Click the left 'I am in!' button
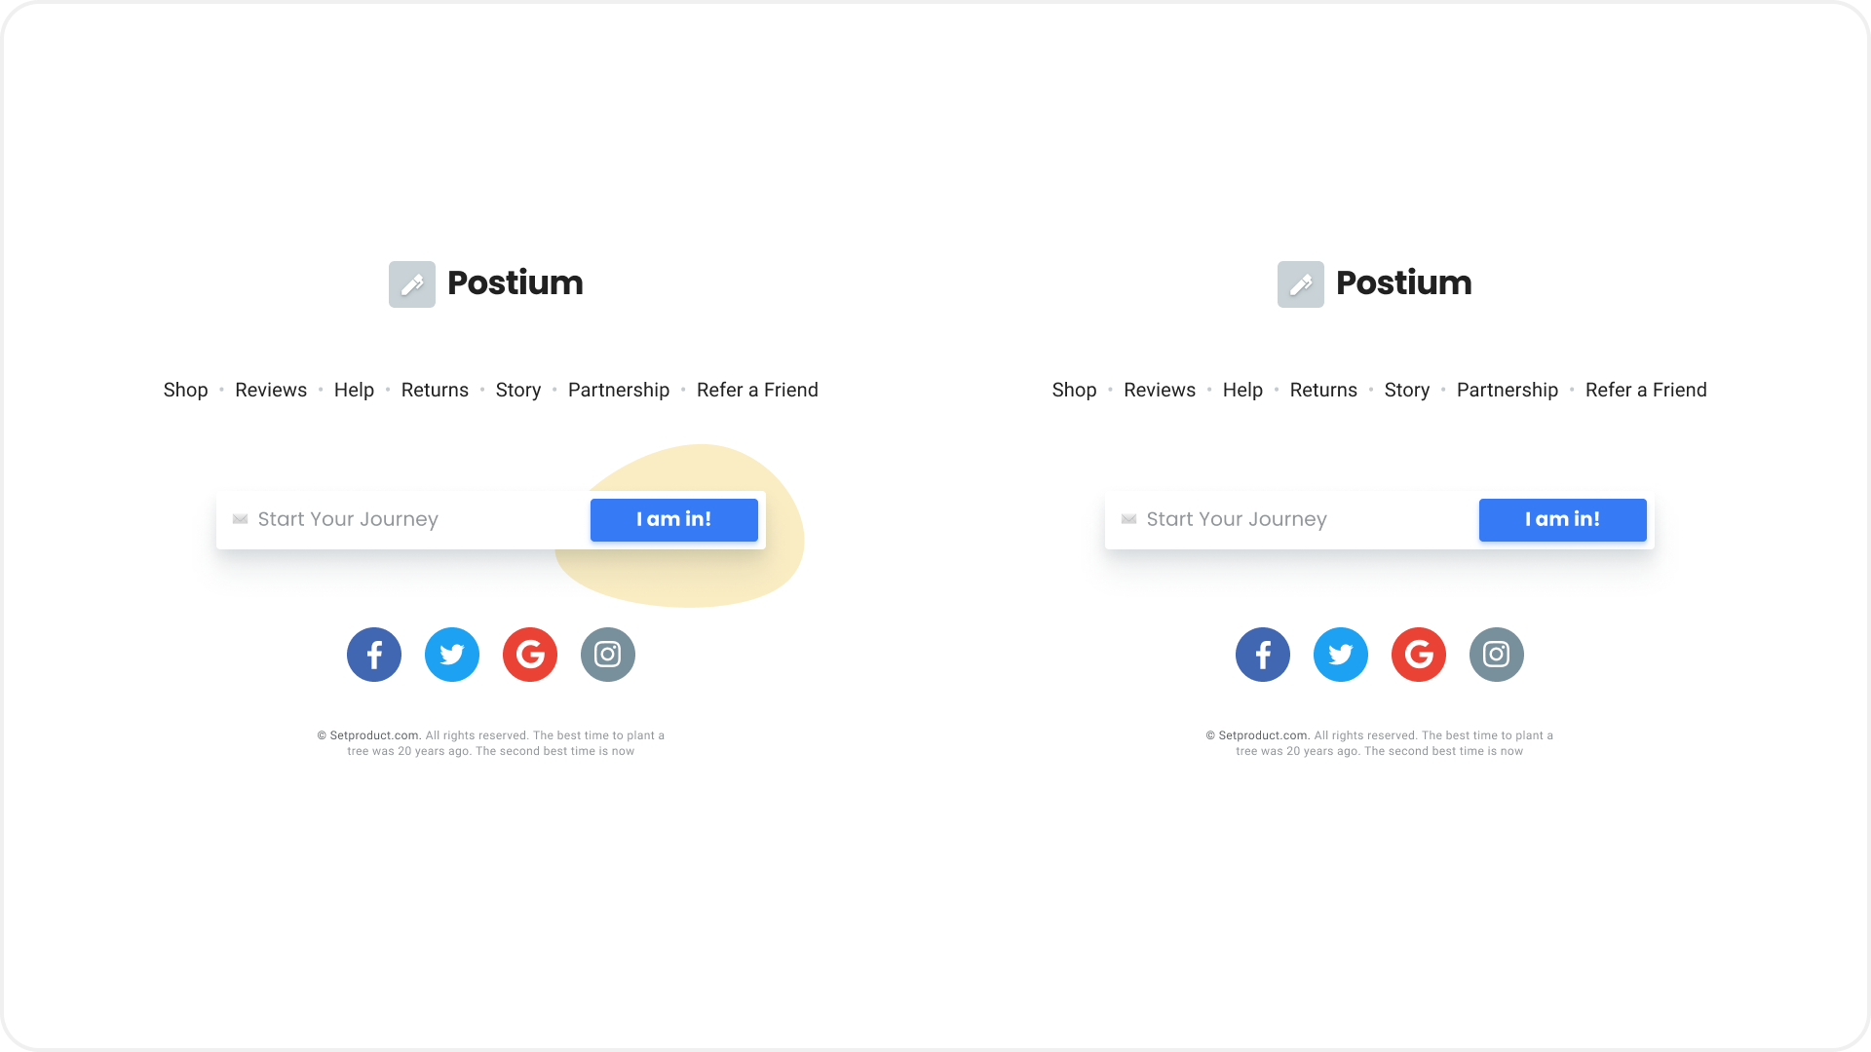 pos(673,519)
